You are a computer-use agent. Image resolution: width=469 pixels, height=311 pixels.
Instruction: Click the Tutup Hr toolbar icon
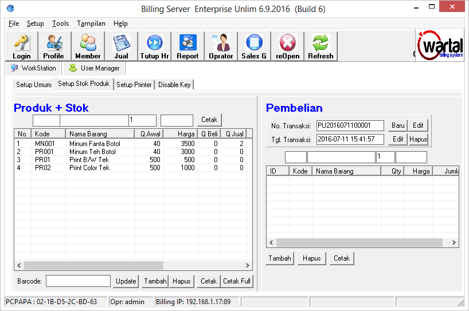tap(154, 46)
